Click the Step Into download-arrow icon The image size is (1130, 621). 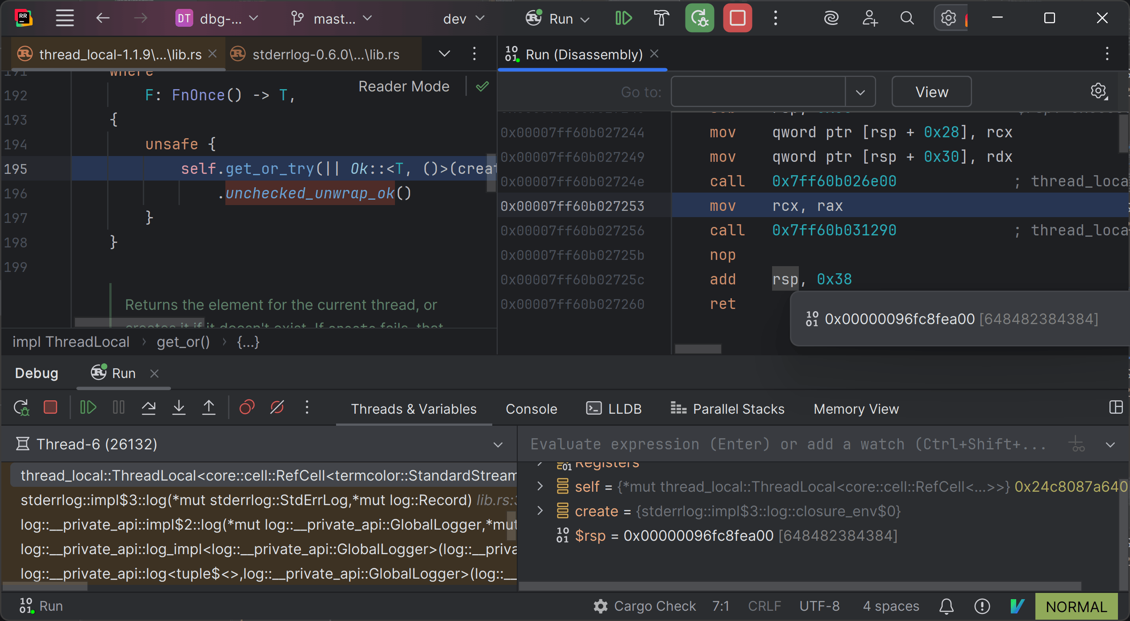coord(179,407)
